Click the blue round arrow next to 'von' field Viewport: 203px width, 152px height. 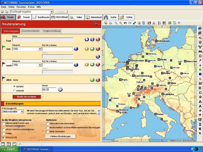tap(76, 49)
